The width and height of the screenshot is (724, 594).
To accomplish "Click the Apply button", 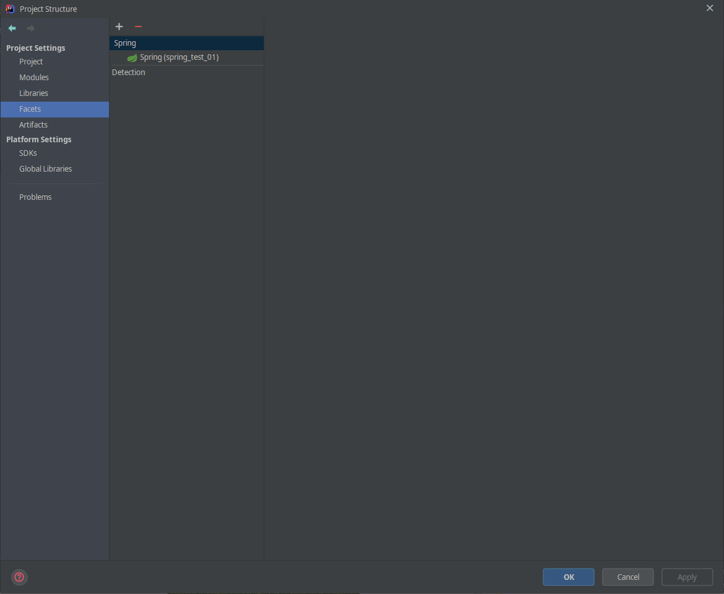I will 687,577.
